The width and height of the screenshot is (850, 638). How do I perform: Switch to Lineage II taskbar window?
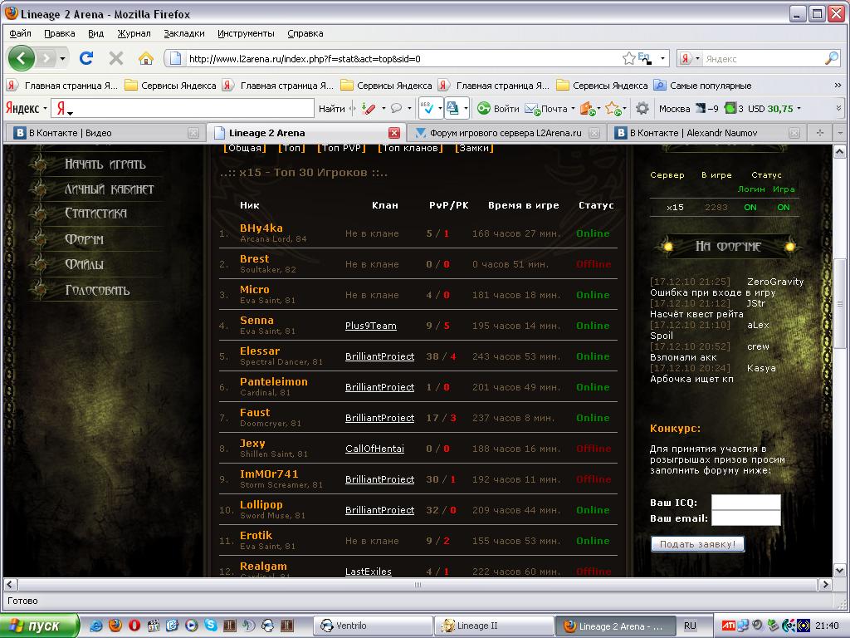[x=495, y=626]
